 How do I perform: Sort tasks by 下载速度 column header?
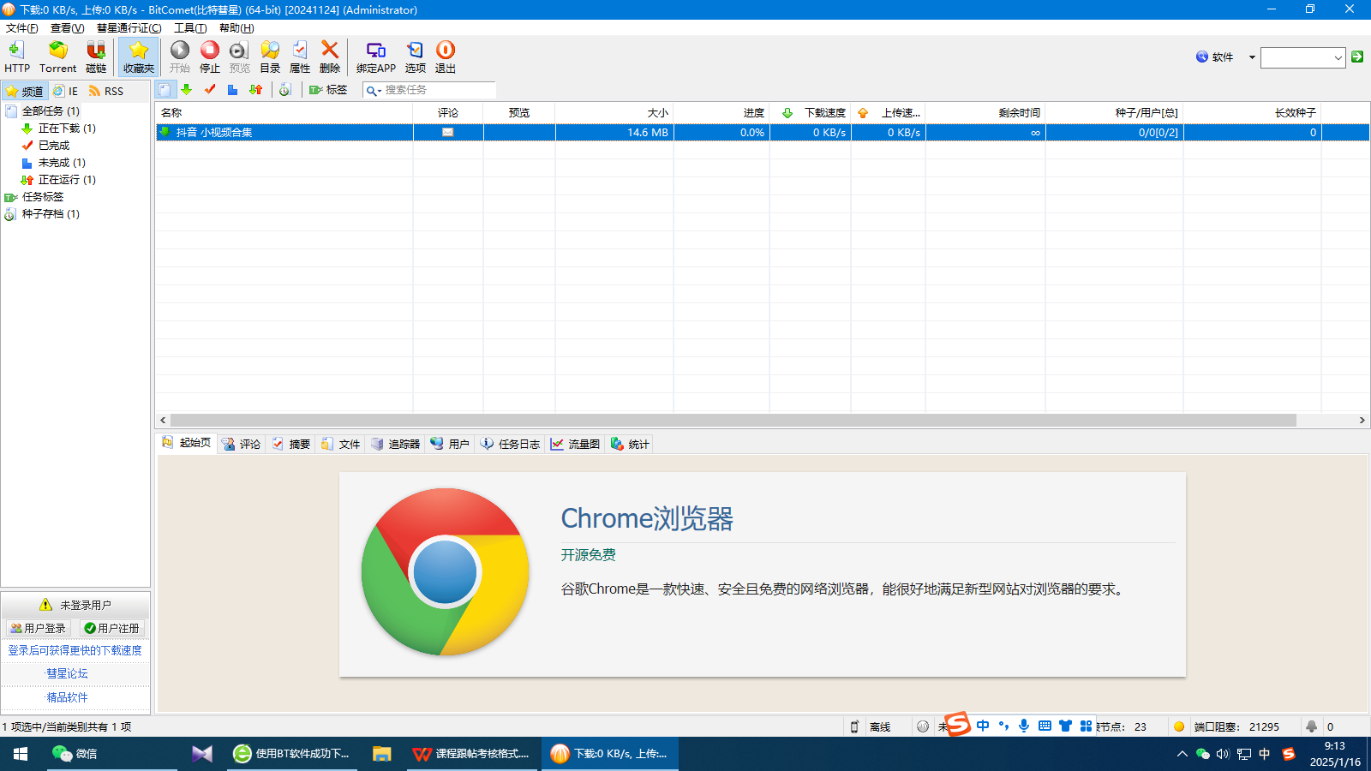[811, 113]
